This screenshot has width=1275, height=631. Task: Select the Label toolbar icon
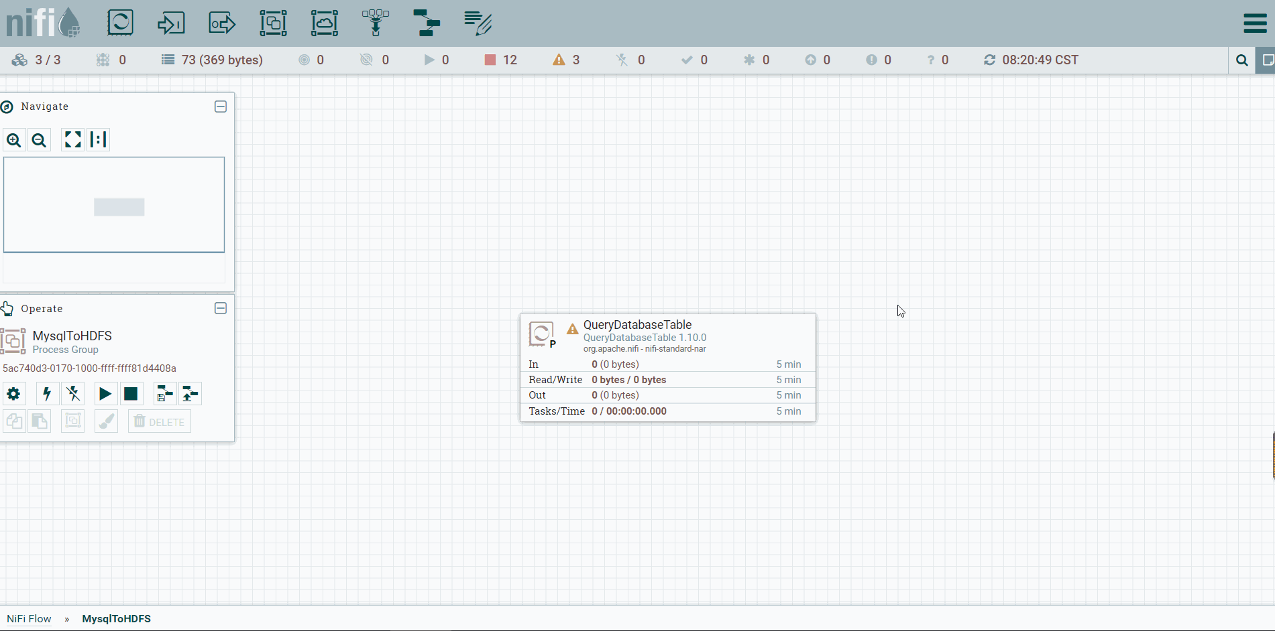click(478, 23)
